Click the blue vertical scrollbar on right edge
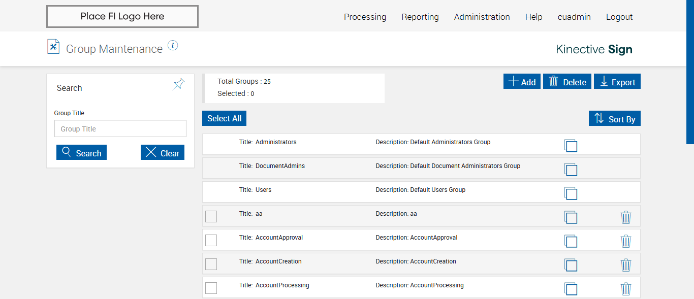Screen dimensions: 694x299 [690, 71]
